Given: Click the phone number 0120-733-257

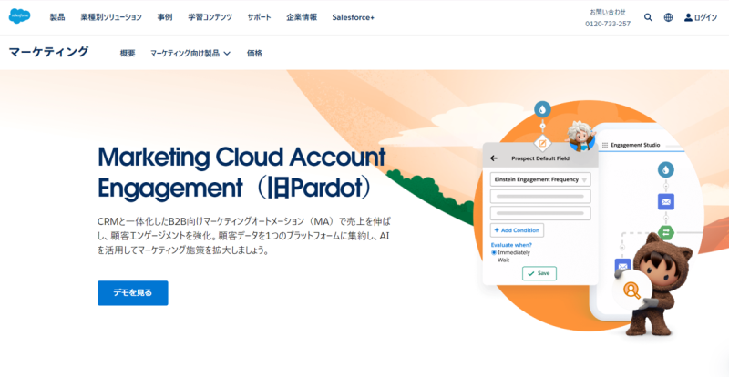Looking at the screenshot, I should pos(608,24).
